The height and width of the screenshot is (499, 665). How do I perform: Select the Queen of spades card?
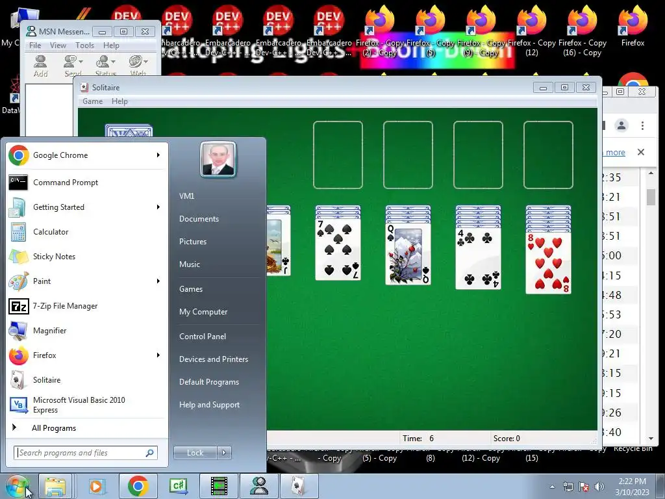408,254
